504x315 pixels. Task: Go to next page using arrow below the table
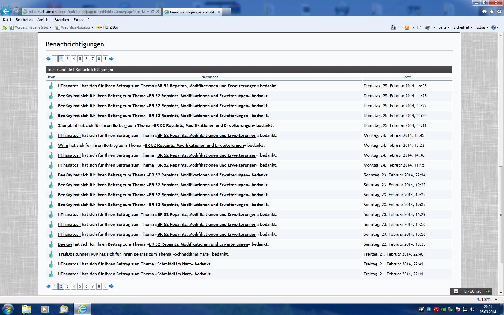point(112,286)
